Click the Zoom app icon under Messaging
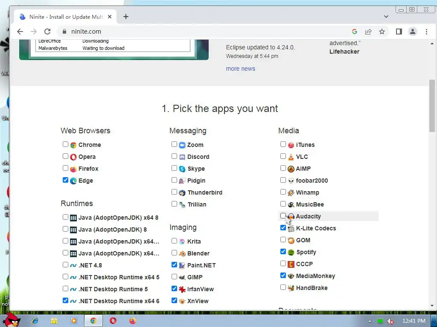 click(182, 145)
